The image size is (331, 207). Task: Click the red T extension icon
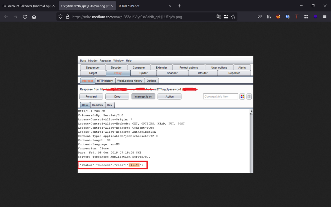[297, 17]
